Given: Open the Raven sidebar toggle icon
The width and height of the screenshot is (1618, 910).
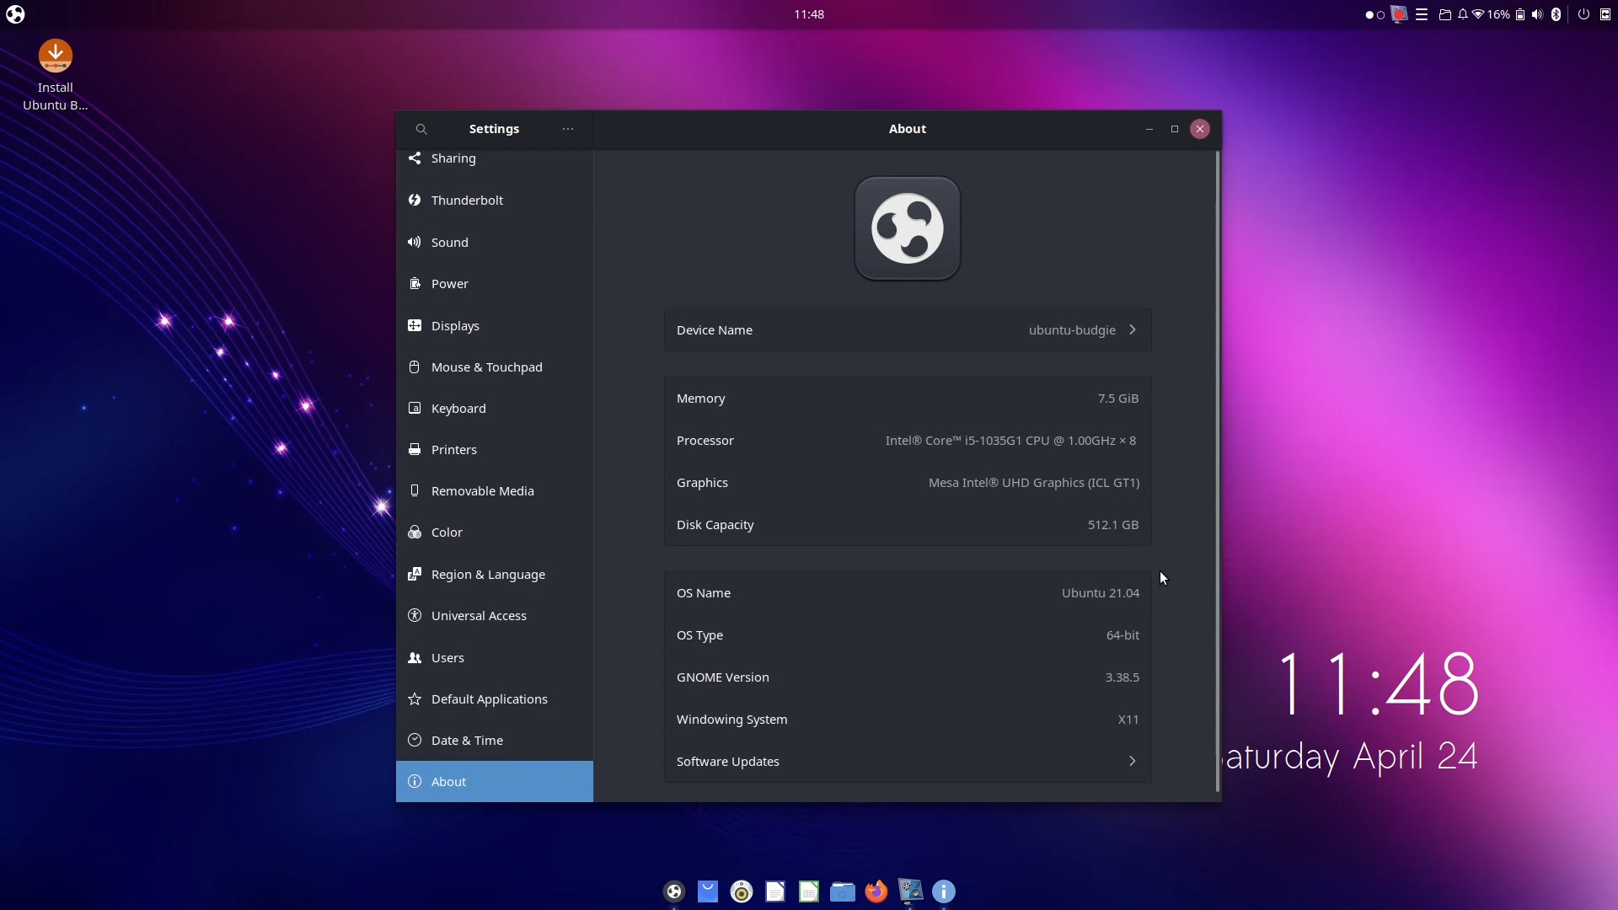Looking at the screenshot, I should pyautogui.click(x=1605, y=14).
